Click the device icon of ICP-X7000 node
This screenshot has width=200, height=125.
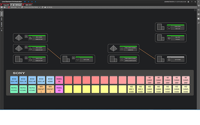tap(161, 59)
